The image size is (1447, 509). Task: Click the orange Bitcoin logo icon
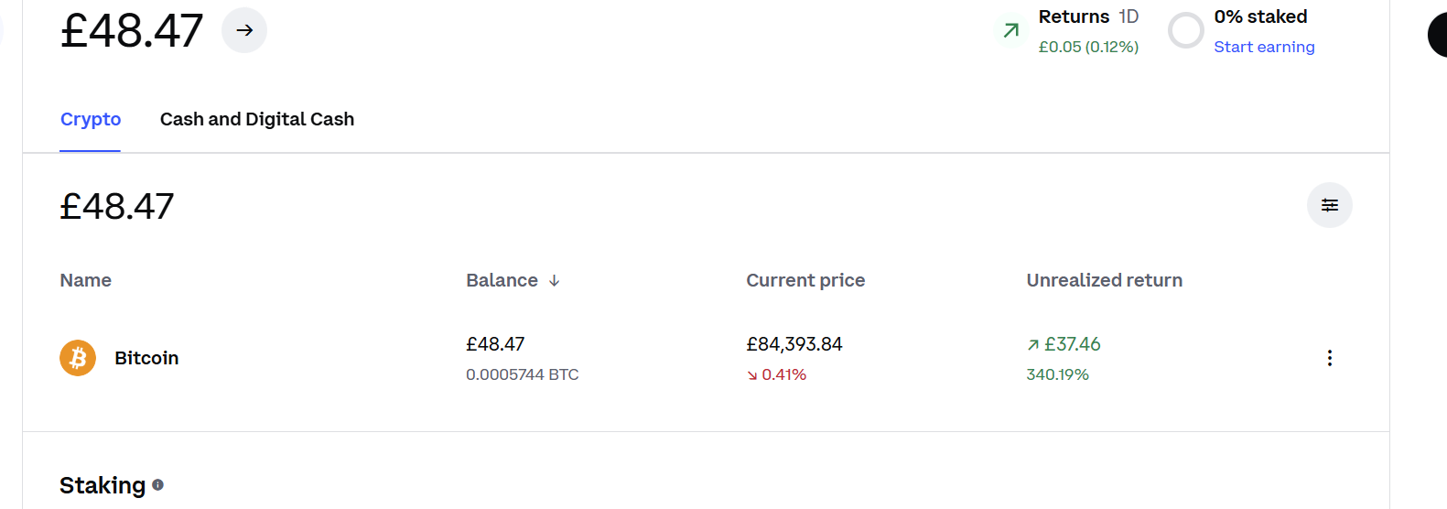[78, 358]
